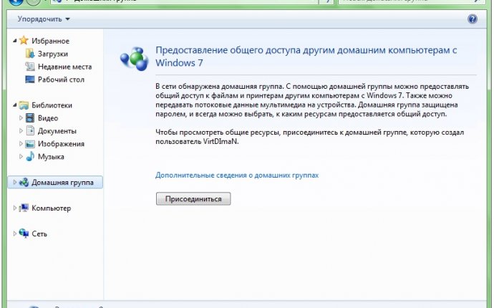Click the username VirtDImaN text

coord(220,142)
